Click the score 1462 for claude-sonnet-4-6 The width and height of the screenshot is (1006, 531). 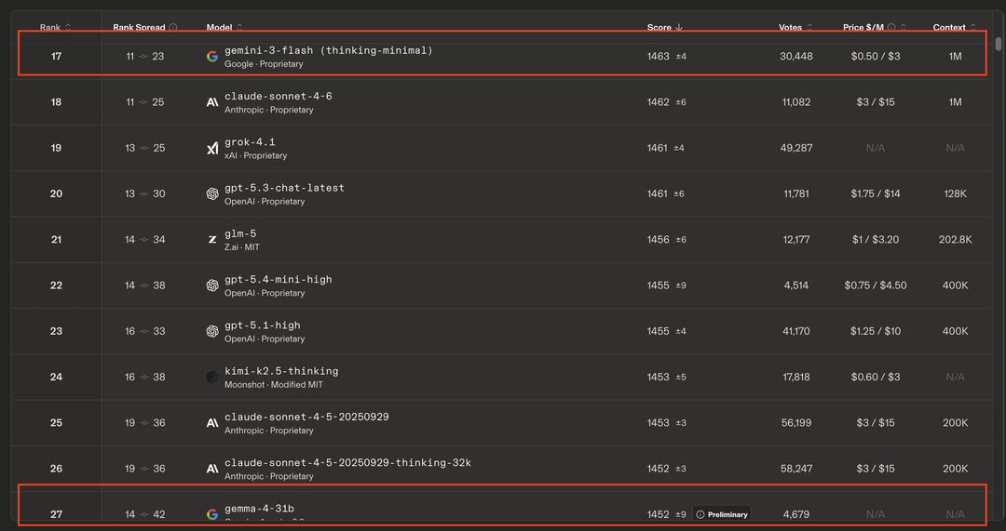point(659,102)
